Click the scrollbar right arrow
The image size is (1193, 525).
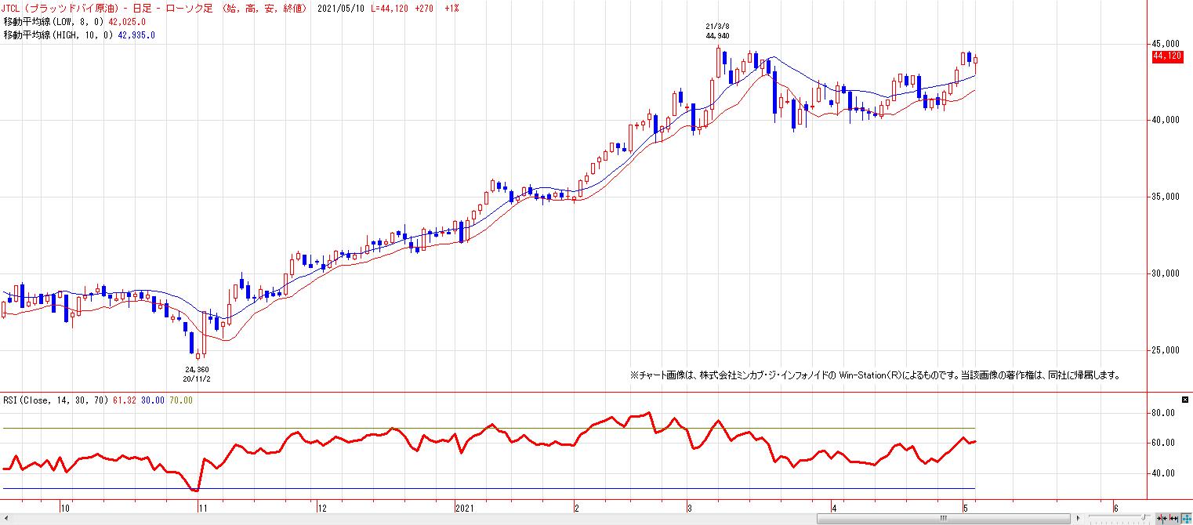click(1078, 518)
